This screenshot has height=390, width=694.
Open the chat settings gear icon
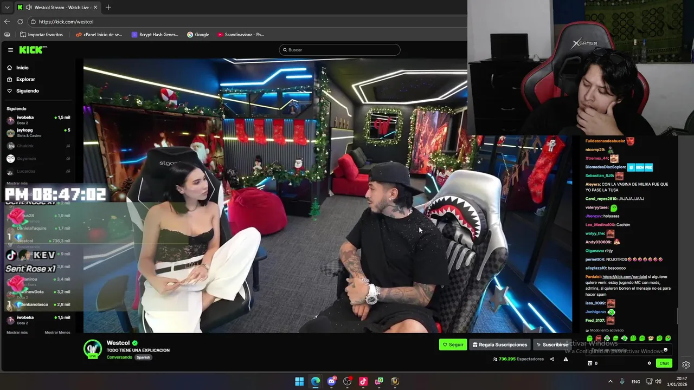click(x=649, y=363)
